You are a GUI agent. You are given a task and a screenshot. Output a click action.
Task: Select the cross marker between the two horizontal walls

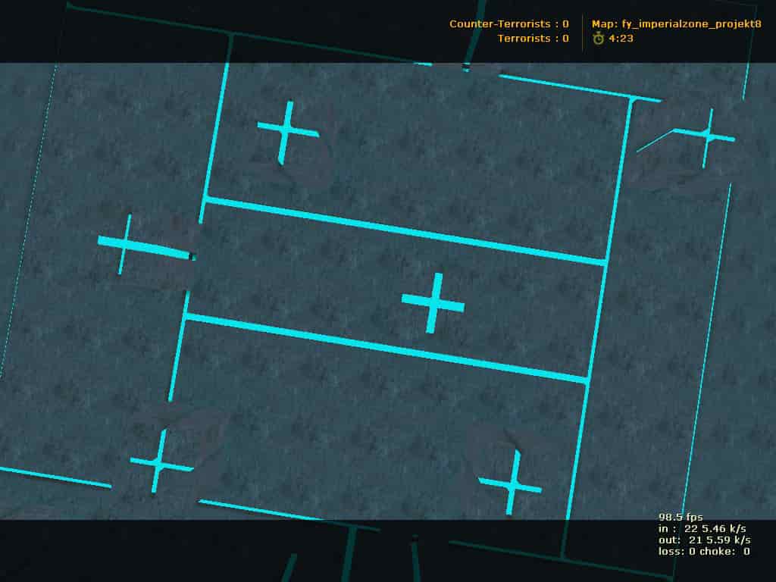pos(433,303)
